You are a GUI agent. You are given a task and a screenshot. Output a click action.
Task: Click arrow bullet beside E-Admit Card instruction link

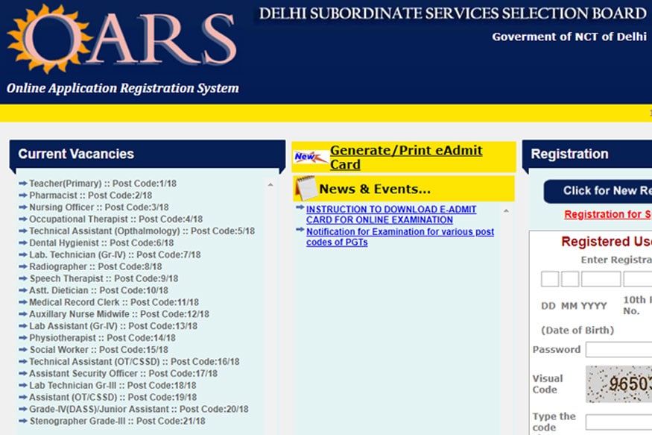[300, 207]
